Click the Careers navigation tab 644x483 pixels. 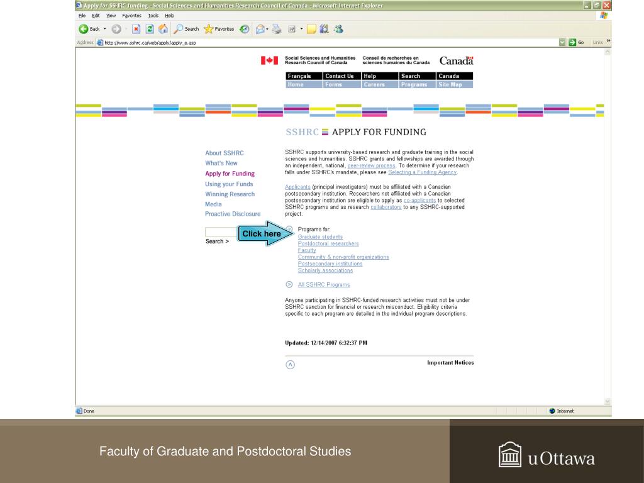(380, 84)
